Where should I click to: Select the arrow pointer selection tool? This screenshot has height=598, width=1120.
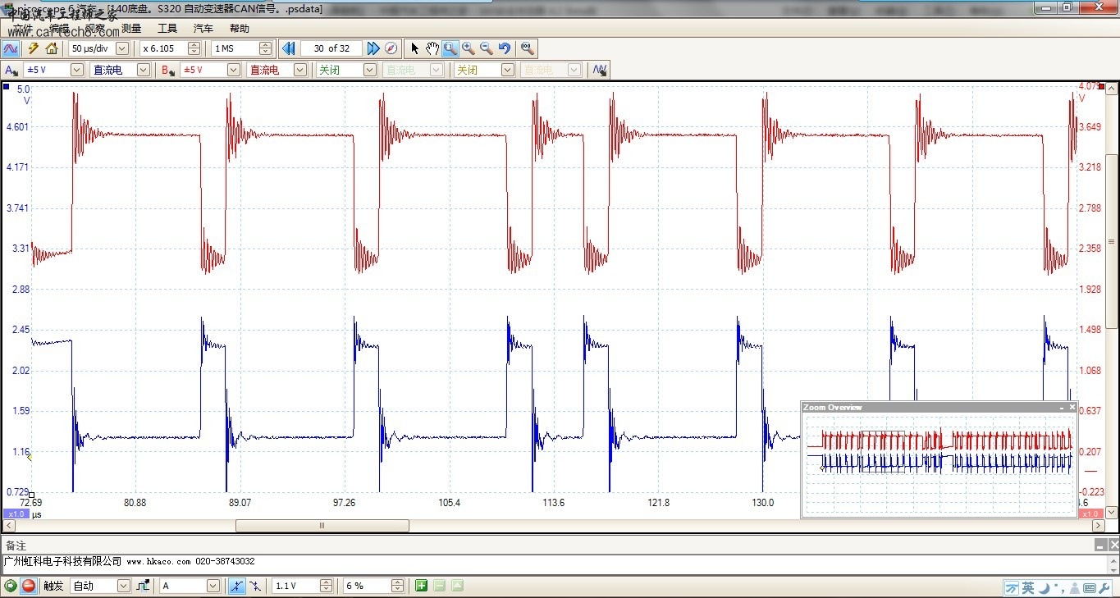[415, 48]
